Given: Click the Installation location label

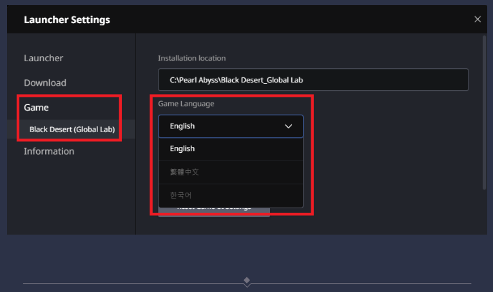Looking at the screenshot, I should 192,58.
